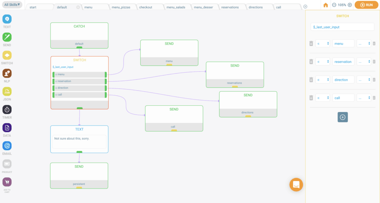
Task: Zoom in with the plus icon
Action: [350, 5]
